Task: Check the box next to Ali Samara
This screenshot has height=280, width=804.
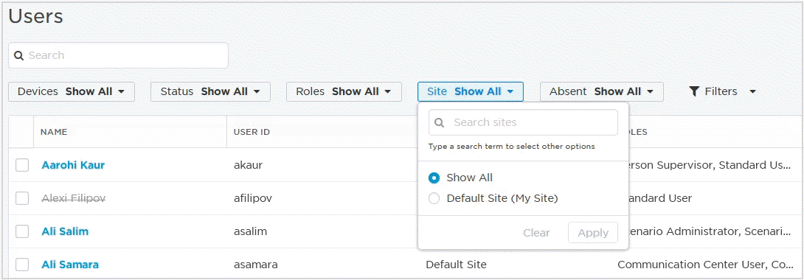Action: [x=22, y=265]
